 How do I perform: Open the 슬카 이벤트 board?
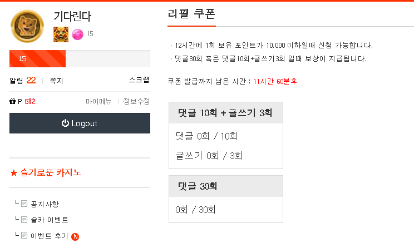tap(50, 220)
